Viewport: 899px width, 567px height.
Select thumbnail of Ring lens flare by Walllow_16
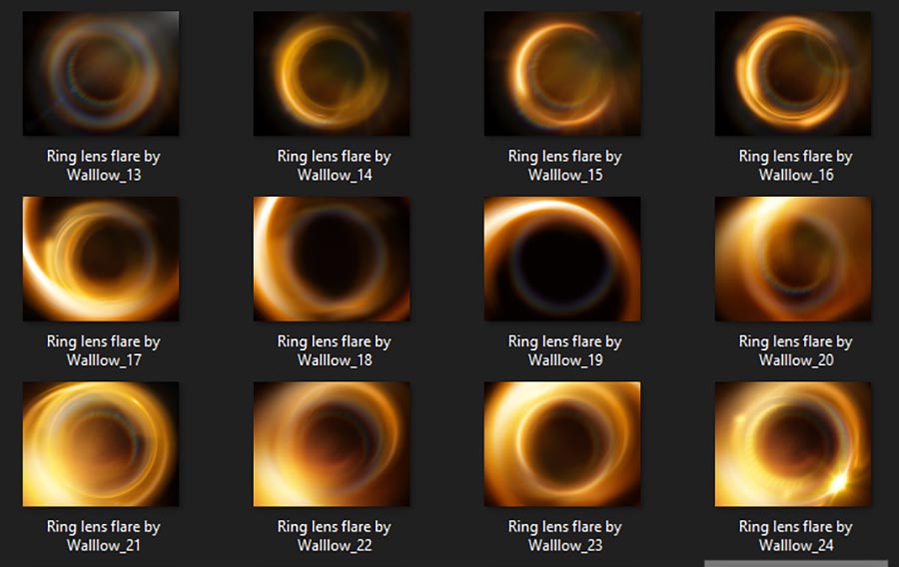pos(793,73)
